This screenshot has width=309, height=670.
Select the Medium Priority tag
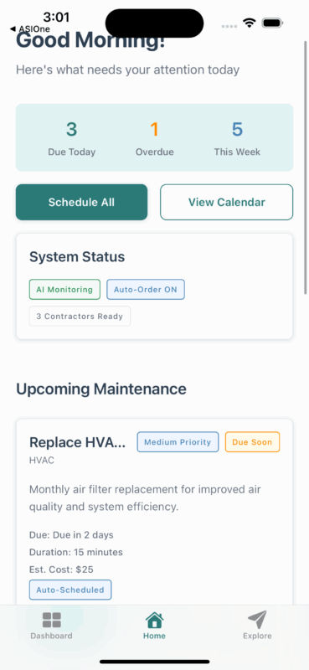tap(178, 442)
